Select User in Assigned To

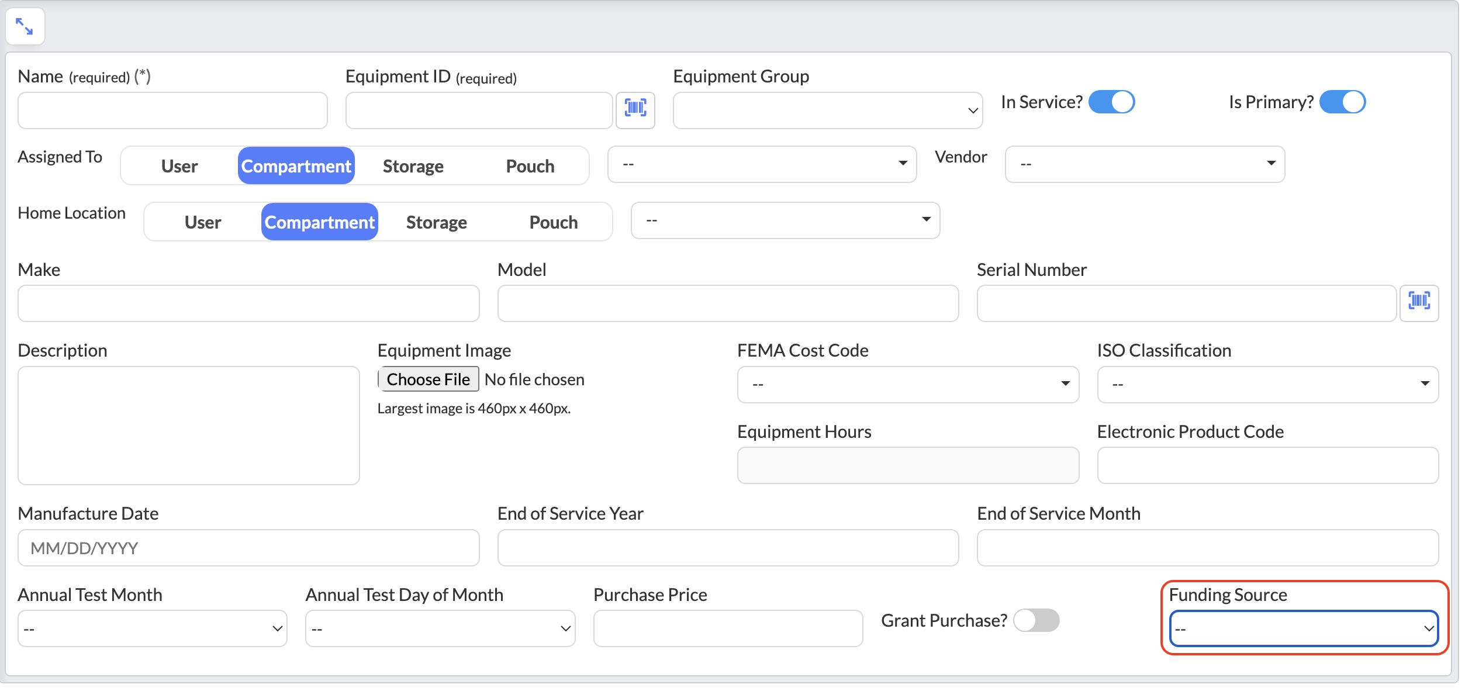click(179, 166)
